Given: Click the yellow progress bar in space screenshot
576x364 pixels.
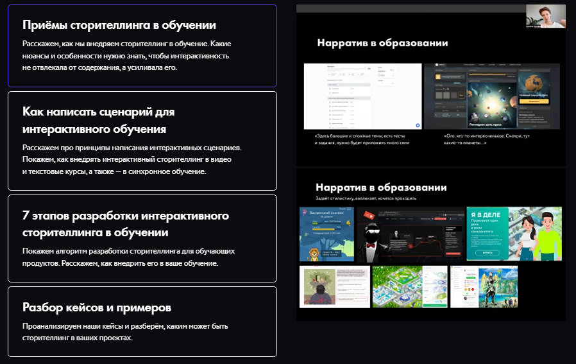Looking at the screenshot, I should click(x=491, y=74).
